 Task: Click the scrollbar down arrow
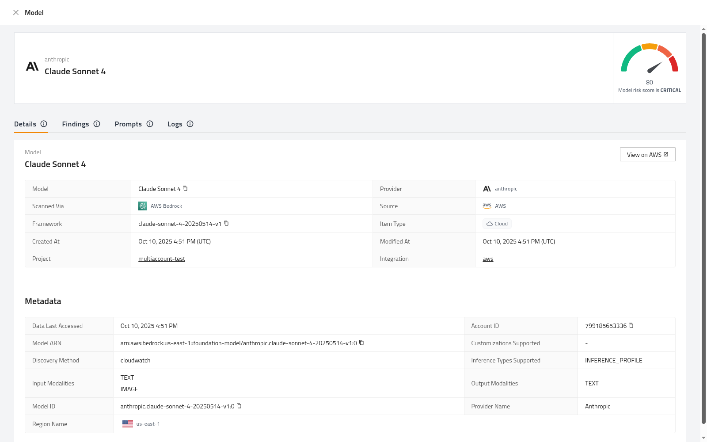point(703,438)
